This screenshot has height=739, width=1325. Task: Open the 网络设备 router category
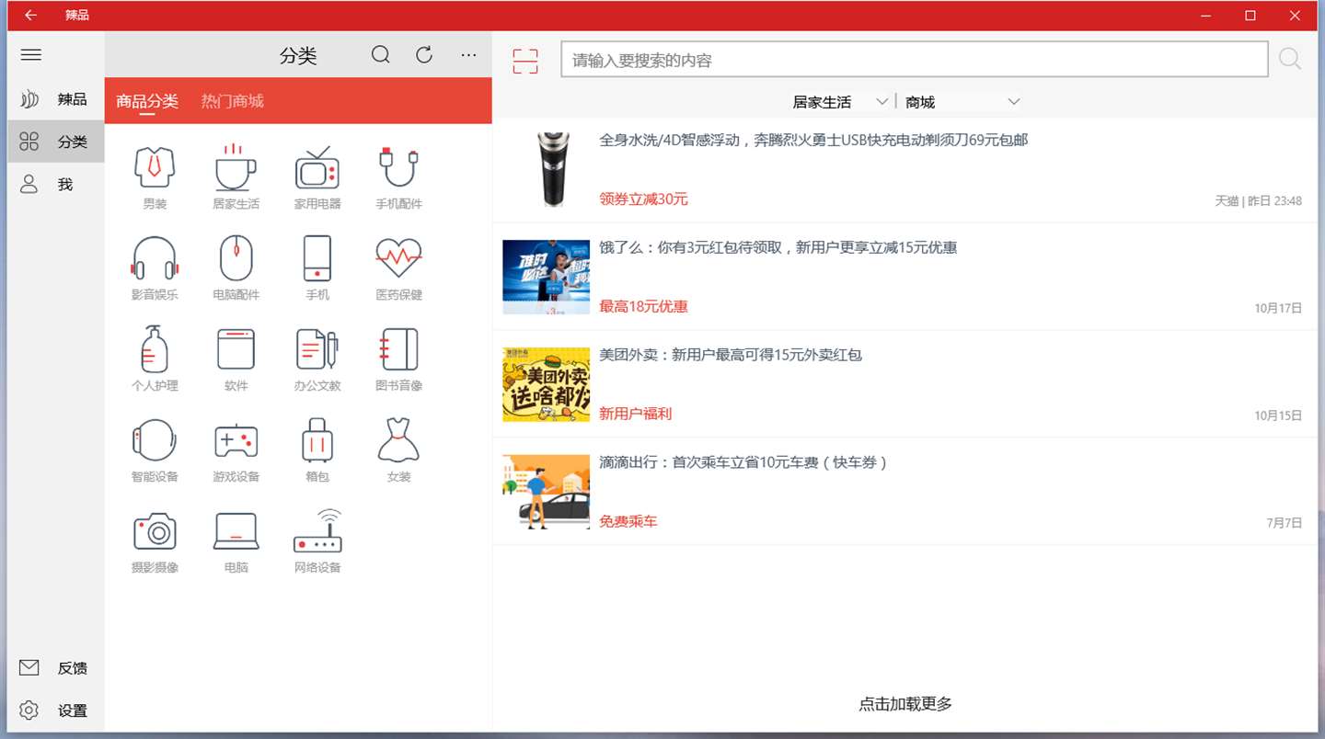point(317,541)
